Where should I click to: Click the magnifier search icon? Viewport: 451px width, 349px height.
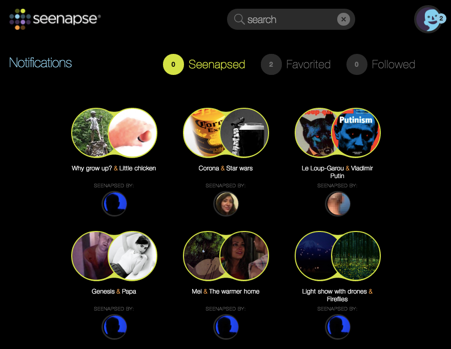[239, 20]
